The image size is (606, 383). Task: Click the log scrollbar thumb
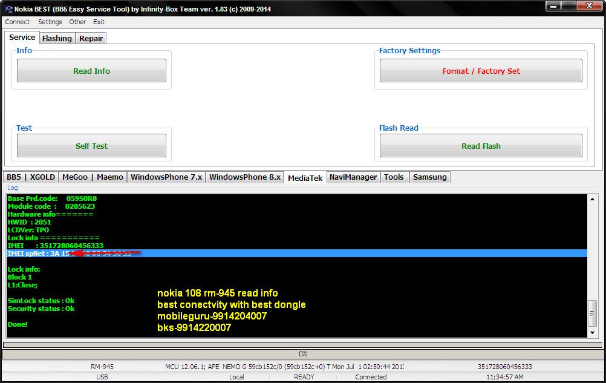click(x=592, y=313)
